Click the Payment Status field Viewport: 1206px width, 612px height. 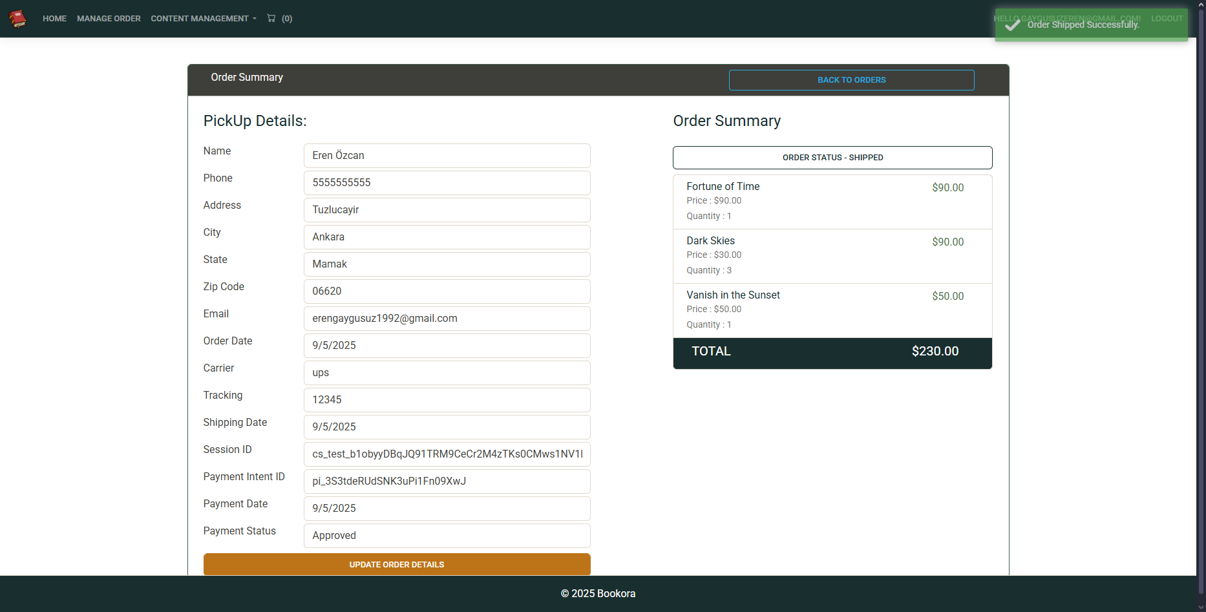pyautogui.click(x=447, y=536)
